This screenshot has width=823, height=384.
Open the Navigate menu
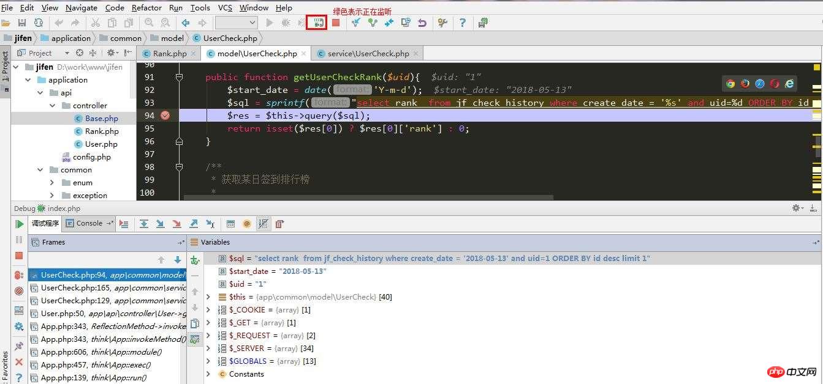[82, 7]
